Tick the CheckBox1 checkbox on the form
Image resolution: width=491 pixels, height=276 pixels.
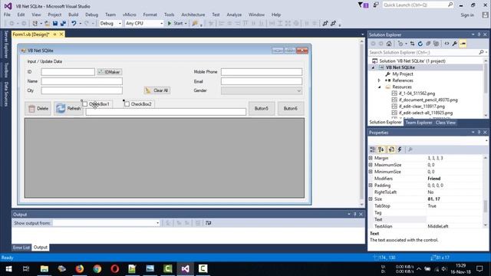coord(85,104)
